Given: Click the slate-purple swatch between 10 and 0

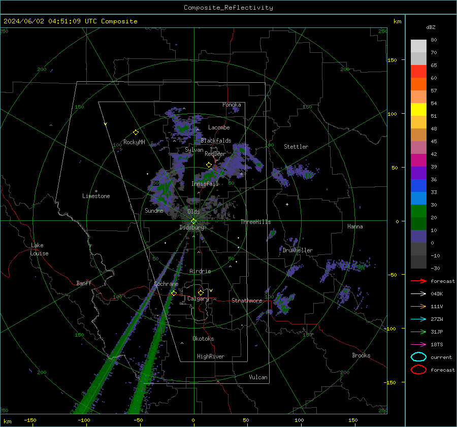Looking at the screenshot, I should tap(418, 237).
